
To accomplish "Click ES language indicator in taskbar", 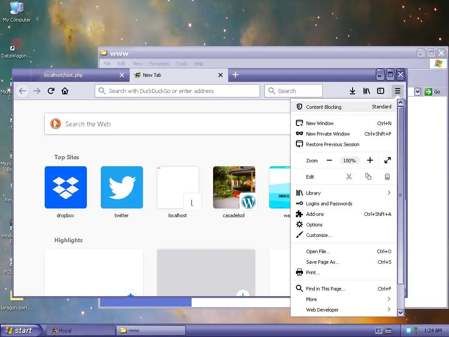I will tap(378, 331).
